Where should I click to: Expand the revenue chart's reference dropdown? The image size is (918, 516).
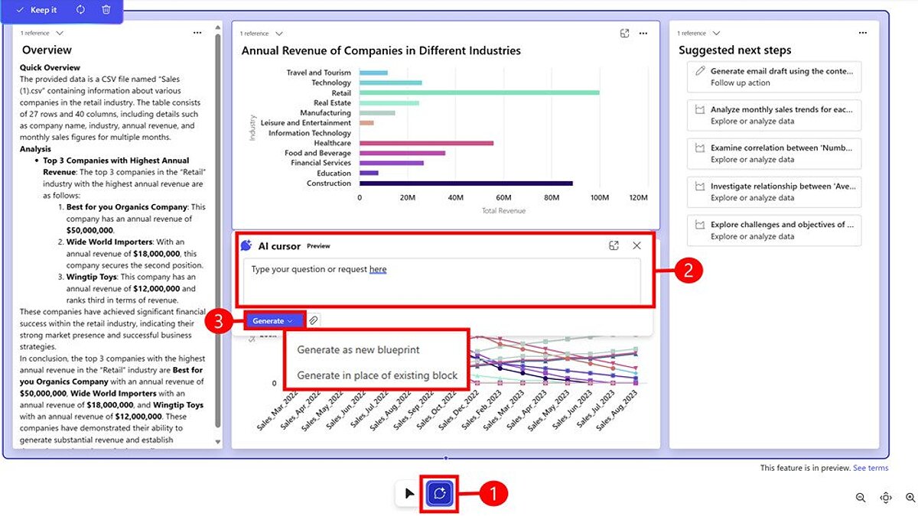pos(279,34)
